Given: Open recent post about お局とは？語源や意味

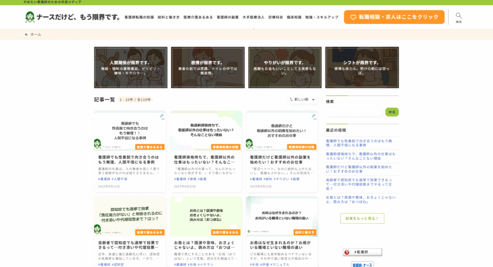Looking at the screenshot, I should pos(361,199).
